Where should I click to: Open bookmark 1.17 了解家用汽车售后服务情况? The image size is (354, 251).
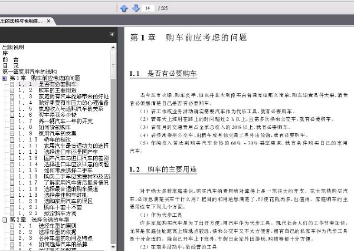[x=64, y=183]
